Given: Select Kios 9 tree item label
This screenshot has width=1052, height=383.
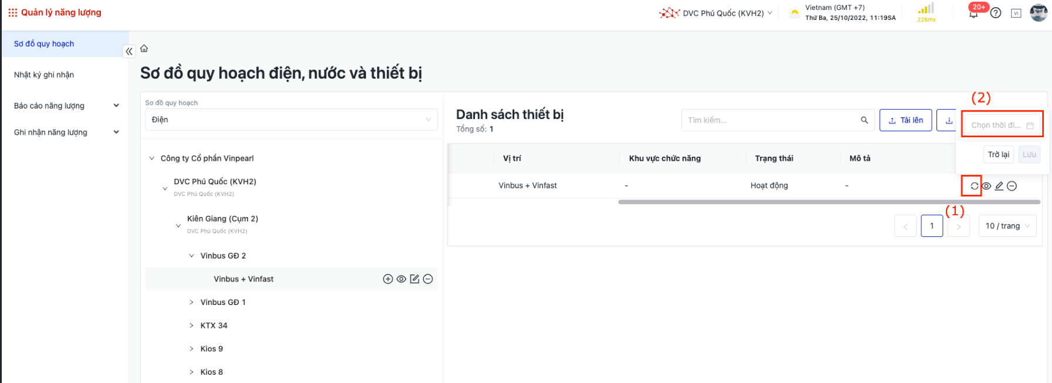Looking at the screenshot, I should coord(212,349).
